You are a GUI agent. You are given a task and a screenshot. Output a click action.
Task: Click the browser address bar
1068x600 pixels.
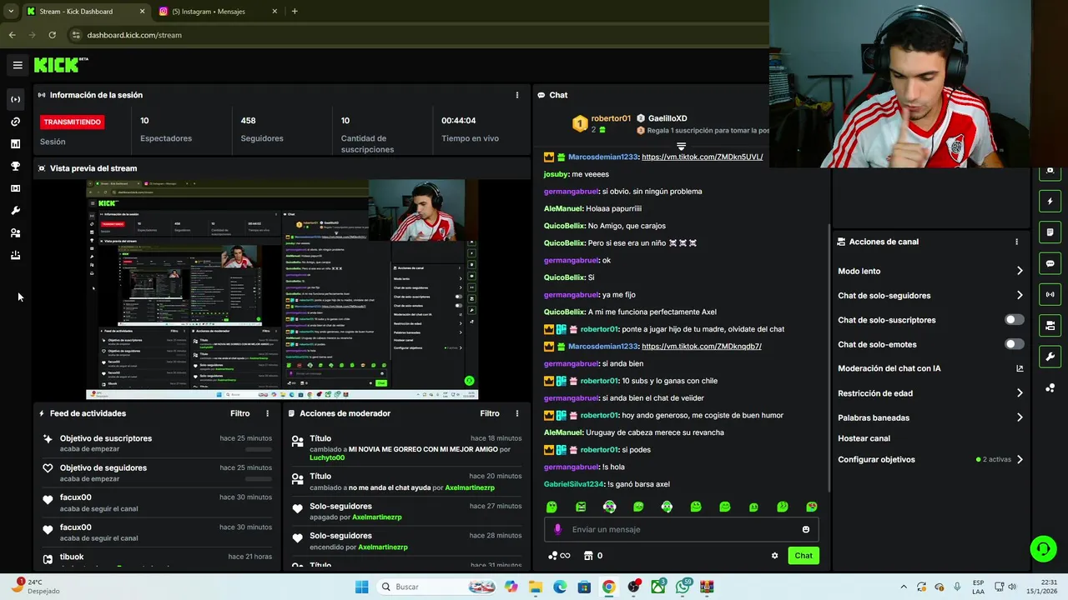coord(417,35)
